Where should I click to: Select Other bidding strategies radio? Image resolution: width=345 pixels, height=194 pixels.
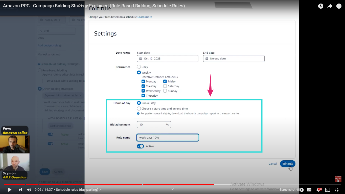point(40,89)
